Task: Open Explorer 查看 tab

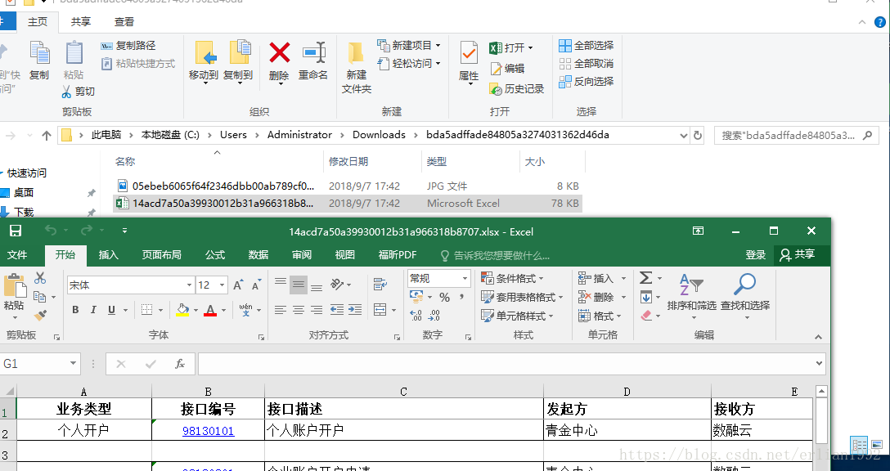Action: pos(124,21)
